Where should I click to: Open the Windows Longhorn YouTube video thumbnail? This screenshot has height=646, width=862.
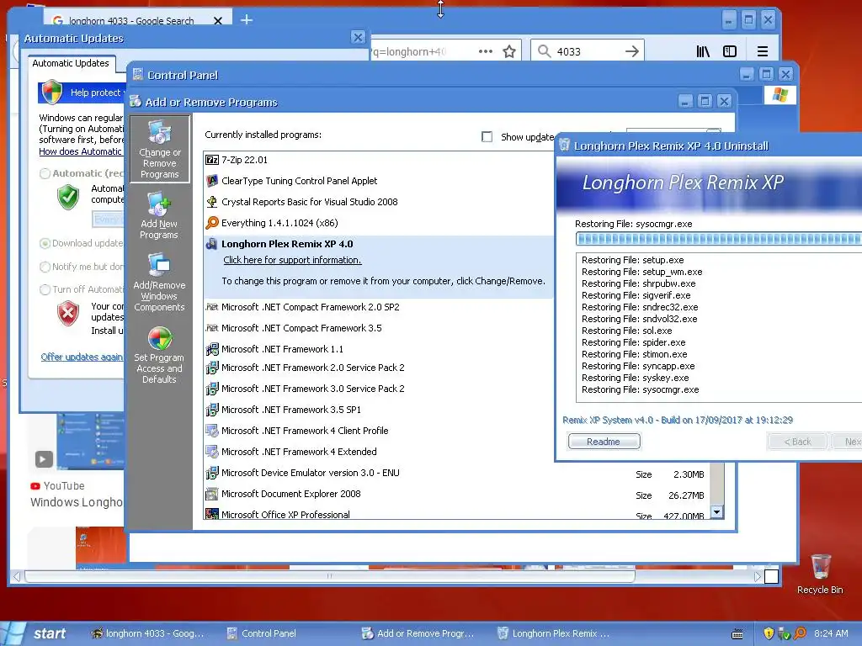pos(91,441)
